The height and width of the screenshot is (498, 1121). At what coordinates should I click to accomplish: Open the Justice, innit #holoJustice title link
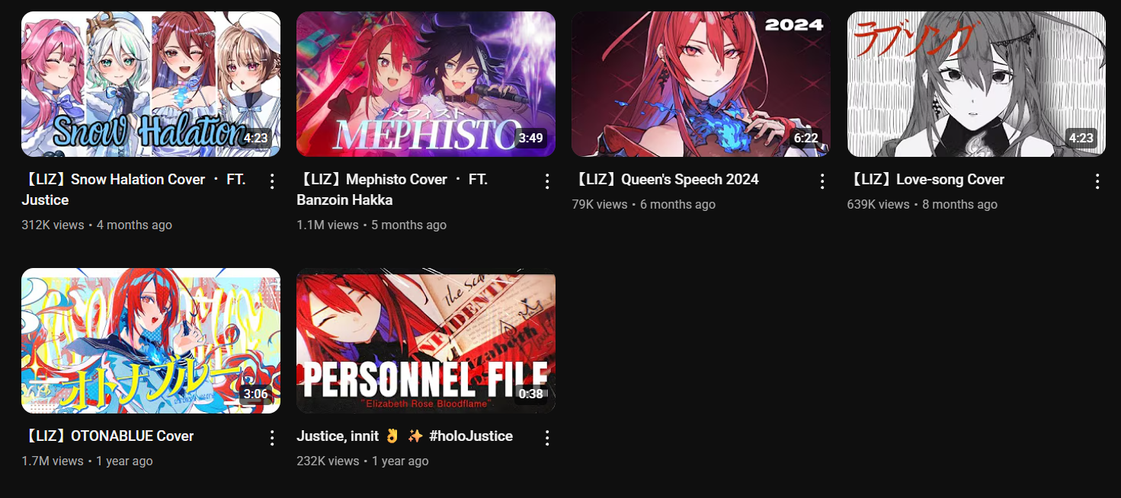point(405,436)
